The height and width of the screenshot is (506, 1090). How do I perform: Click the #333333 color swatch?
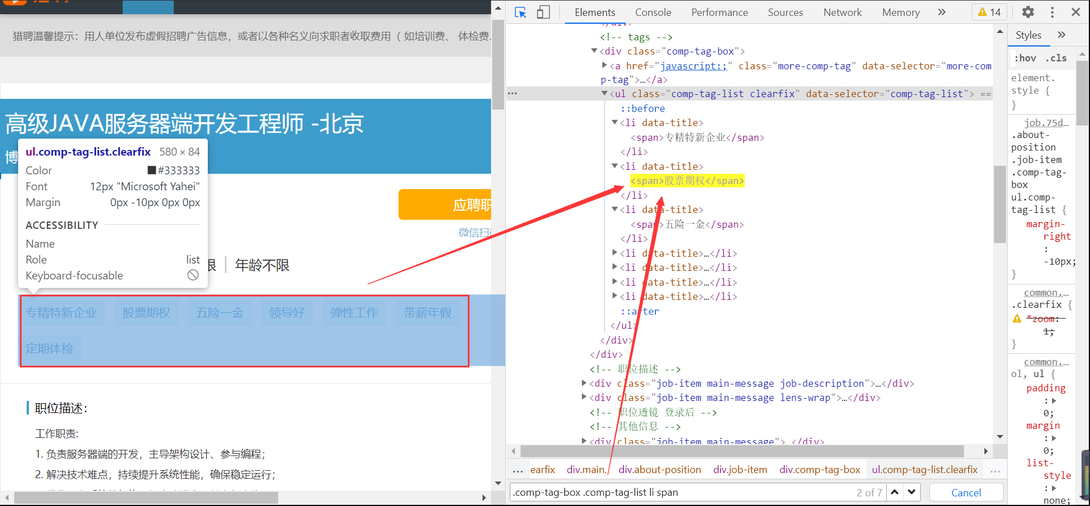click(x=152, y=170)
